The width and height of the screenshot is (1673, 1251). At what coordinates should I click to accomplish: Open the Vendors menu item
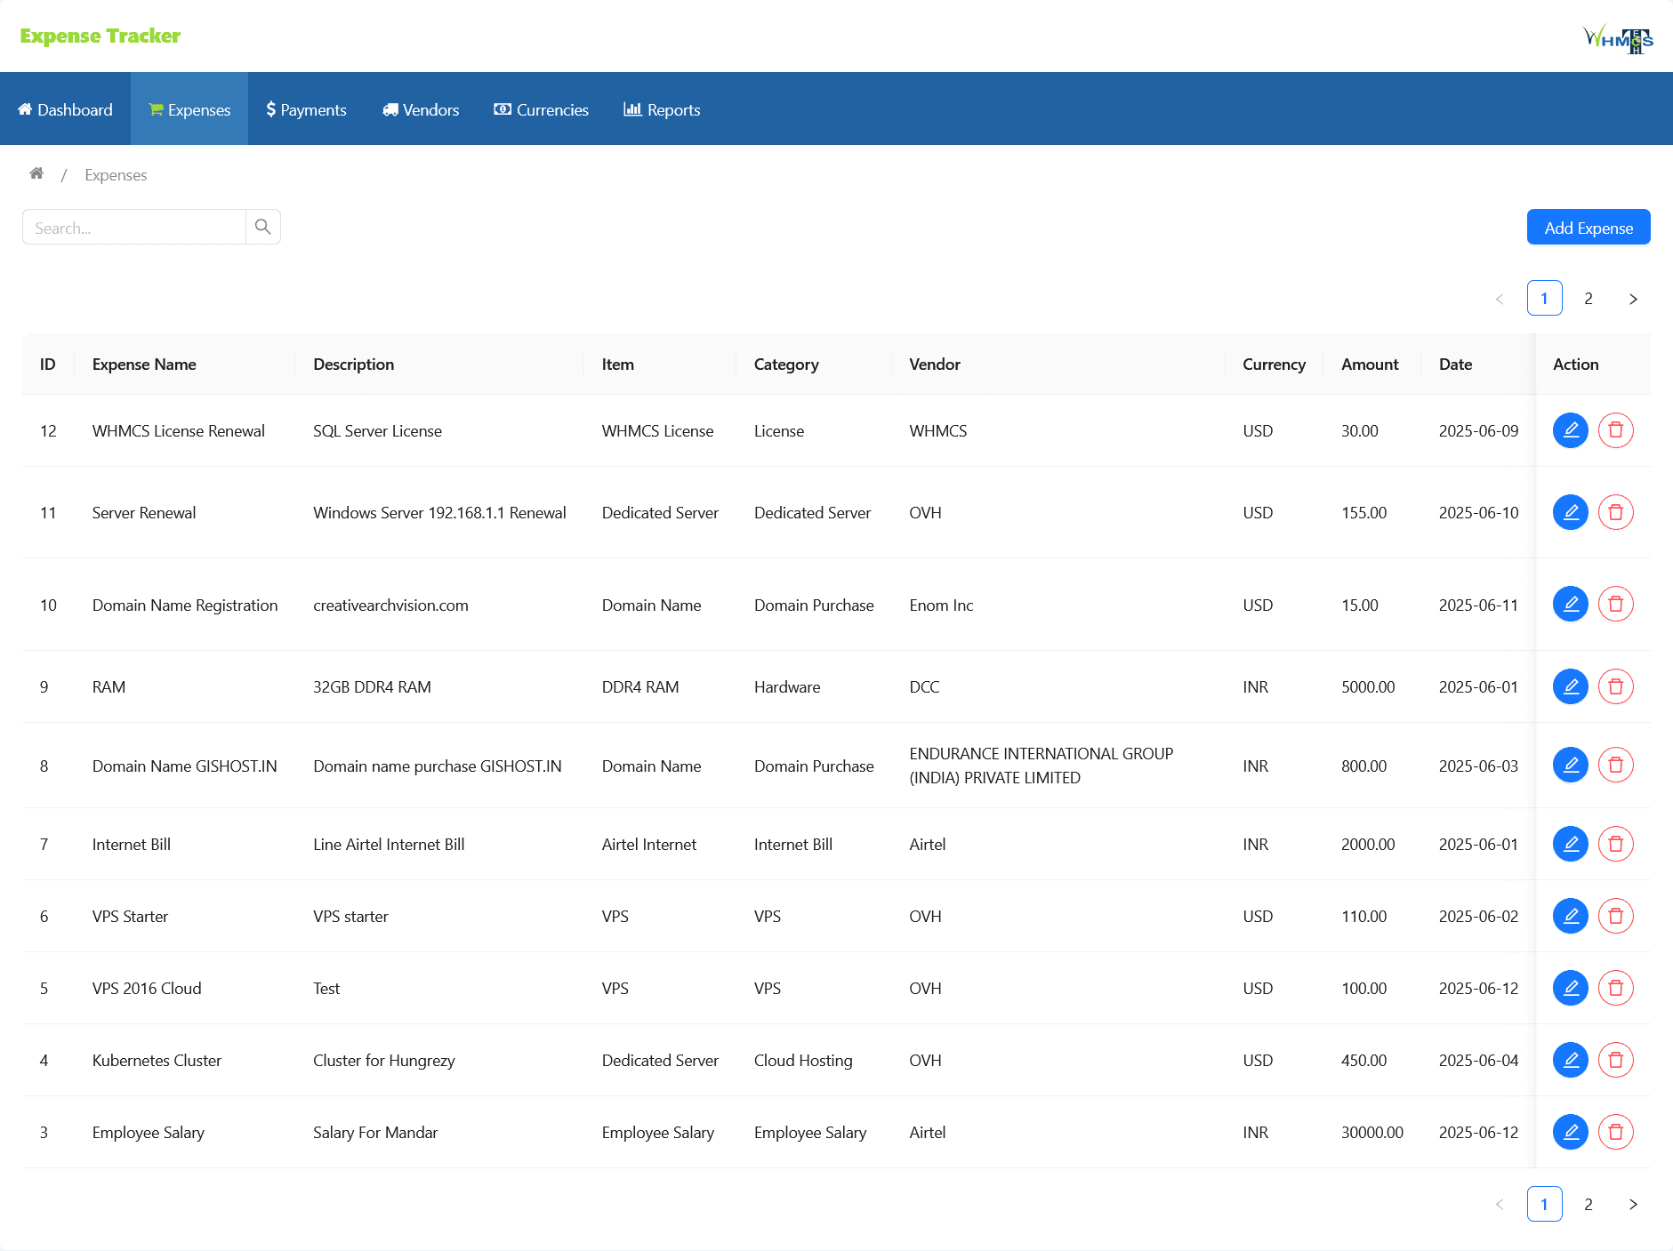(x=421, y=109)
